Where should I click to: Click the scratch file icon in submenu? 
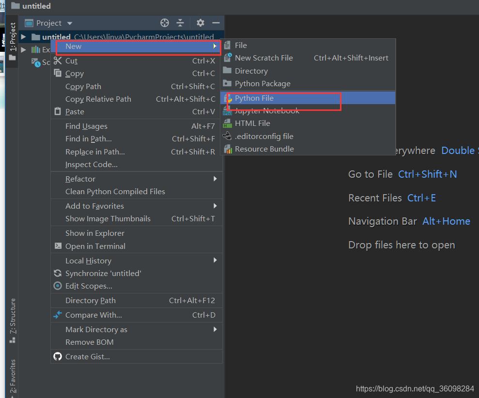point(228,58)
